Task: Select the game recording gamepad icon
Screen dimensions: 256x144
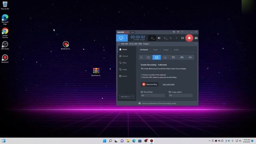Action: click(x=182, y=58)
